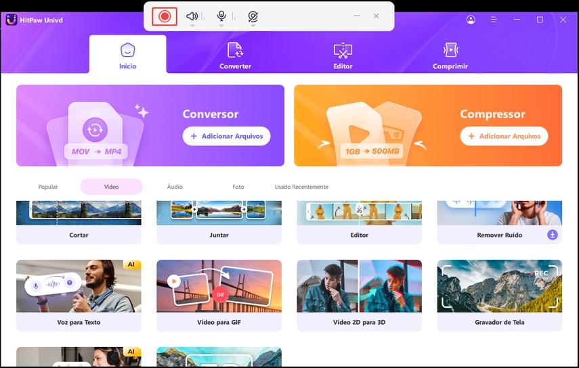Switch to the Comprimir tab

450,55
